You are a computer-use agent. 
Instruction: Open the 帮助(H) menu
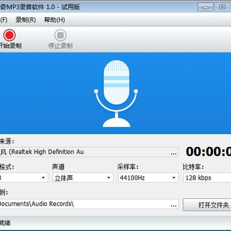point(55,20)
